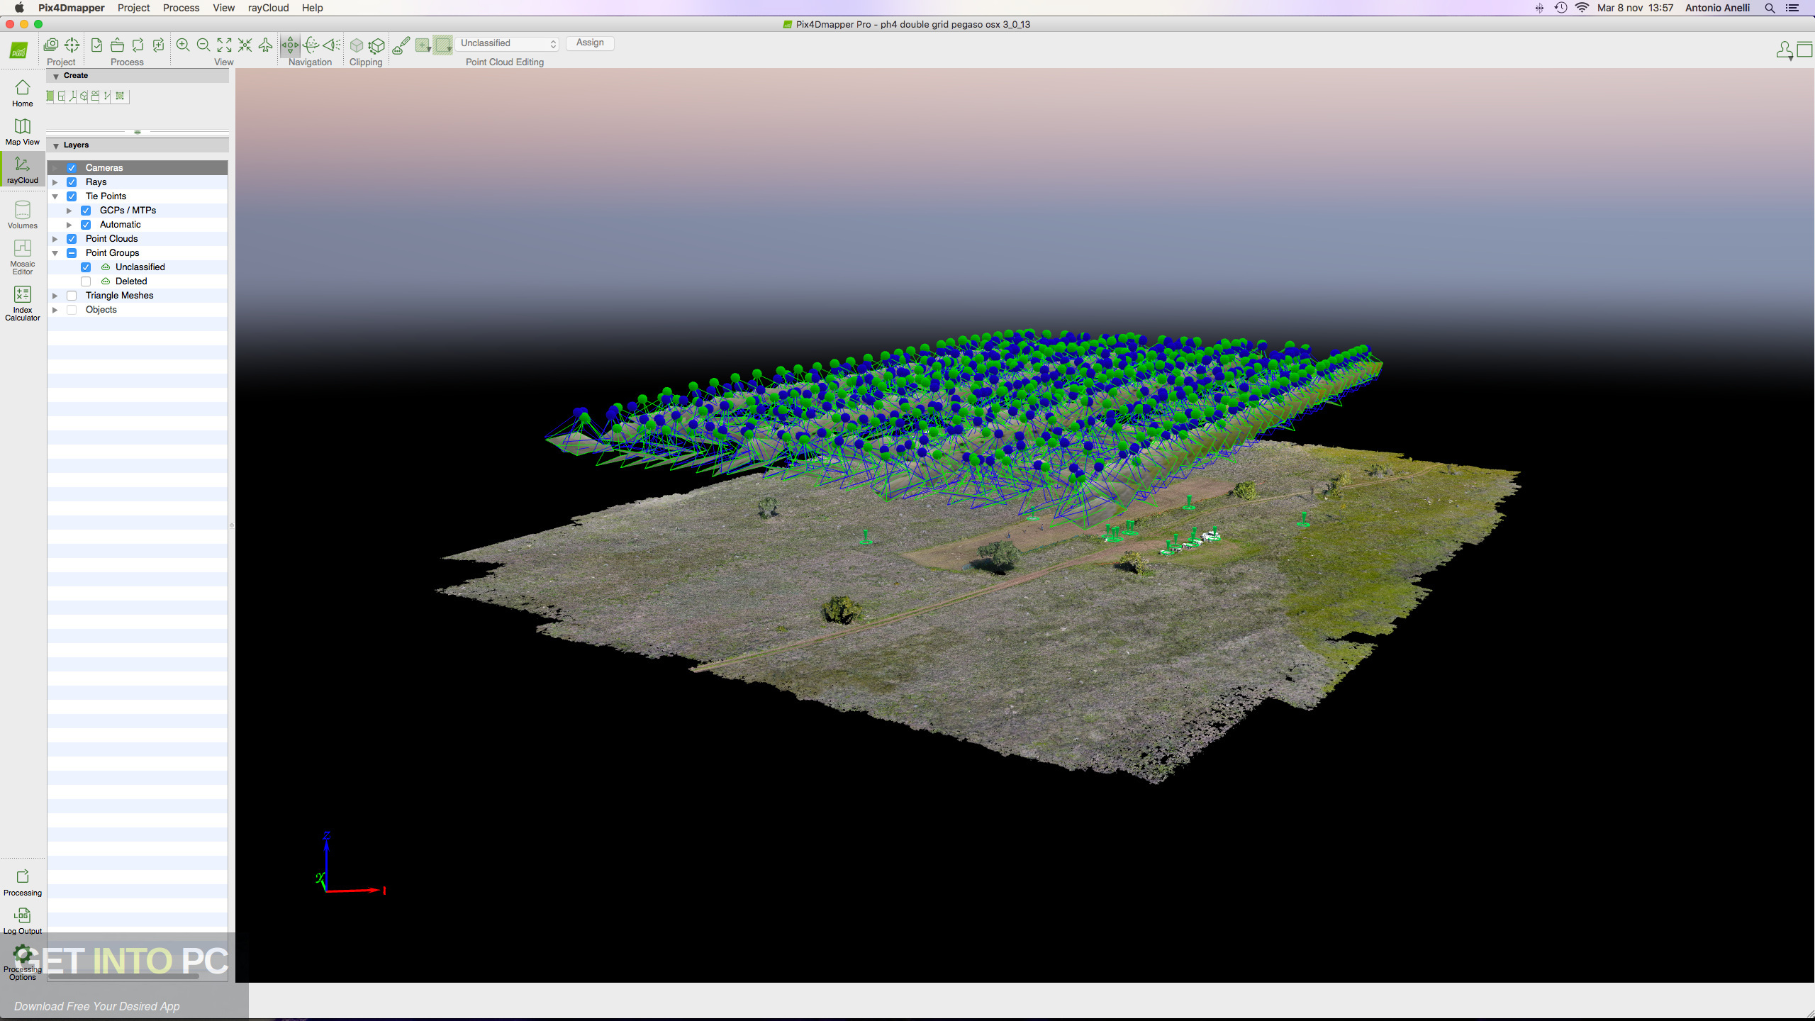Screen dimensions: 1815x1021
Task: Click the airplane view icon
Action: 265,45
